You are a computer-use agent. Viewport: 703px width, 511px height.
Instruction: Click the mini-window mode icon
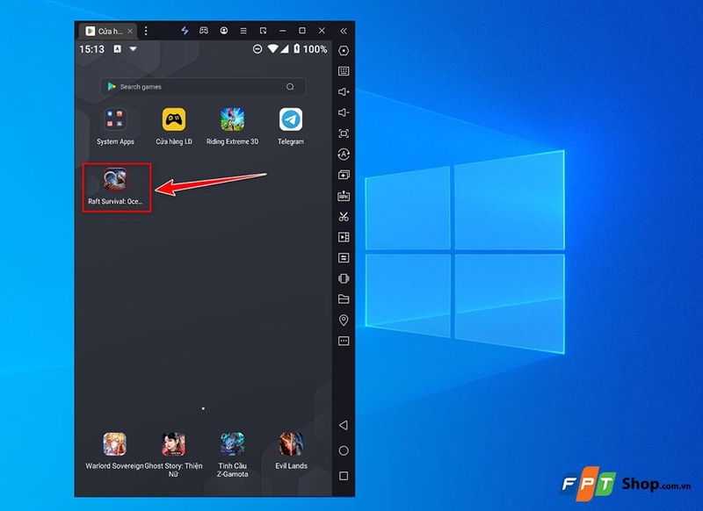click(x=263, y=31)
